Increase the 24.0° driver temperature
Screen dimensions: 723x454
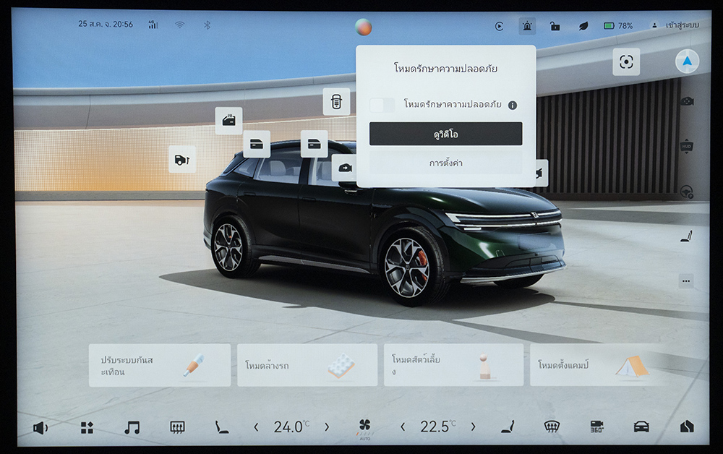tap(327, 427)
